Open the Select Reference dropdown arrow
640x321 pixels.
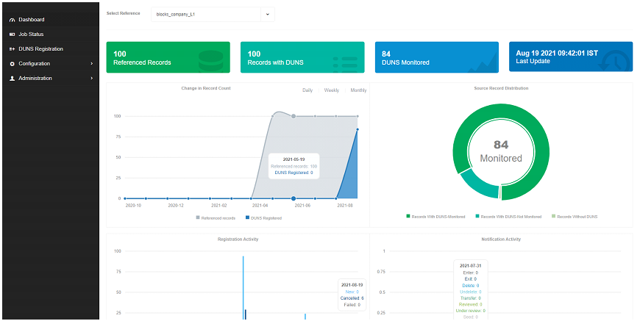pos(268,14)
